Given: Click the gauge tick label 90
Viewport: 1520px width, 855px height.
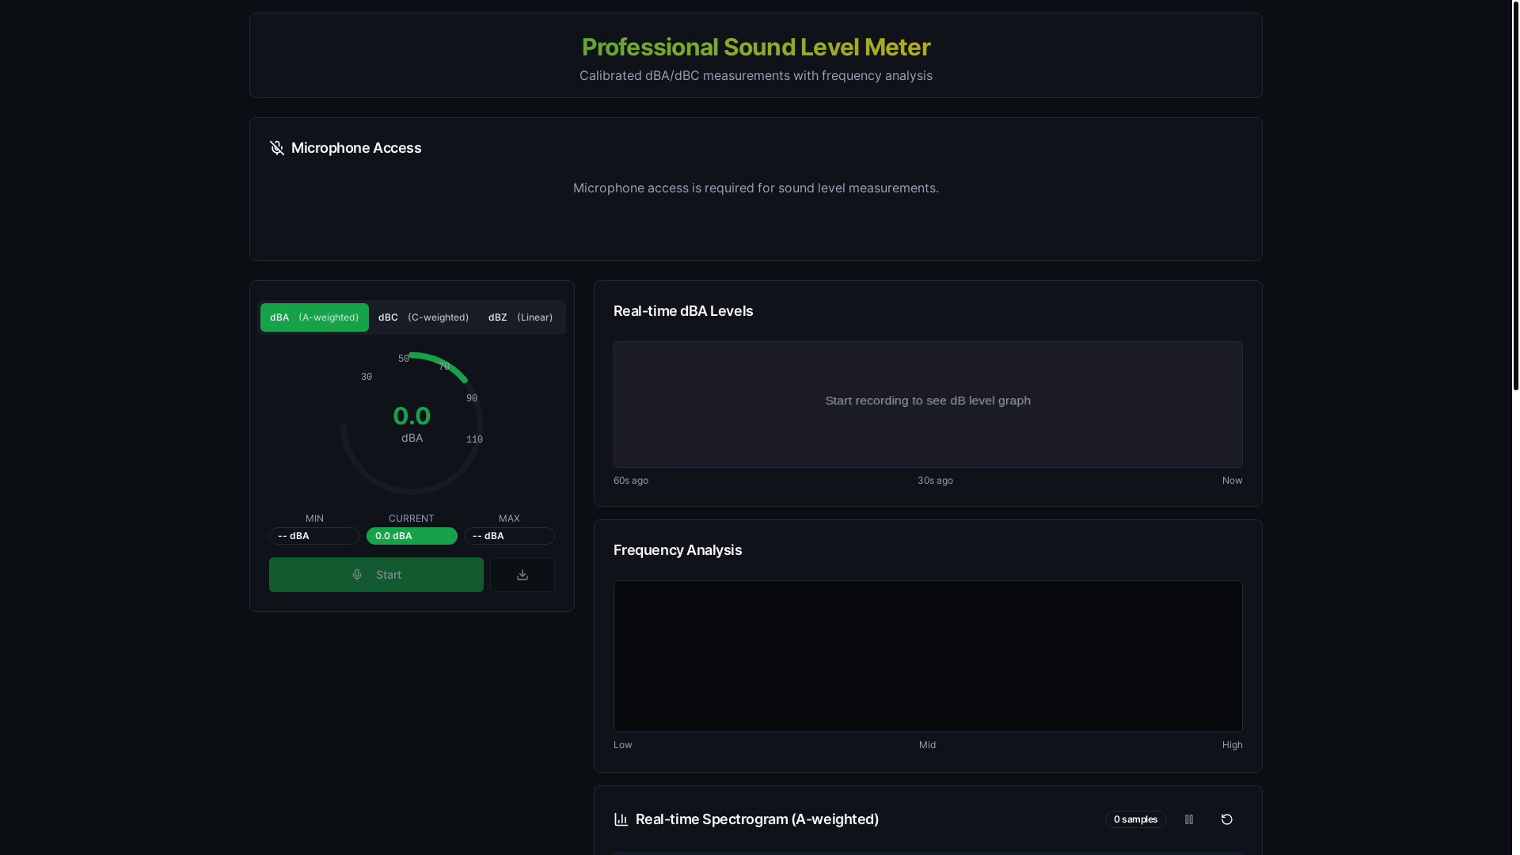Looking at the screenshot, I should pos(472,398).
